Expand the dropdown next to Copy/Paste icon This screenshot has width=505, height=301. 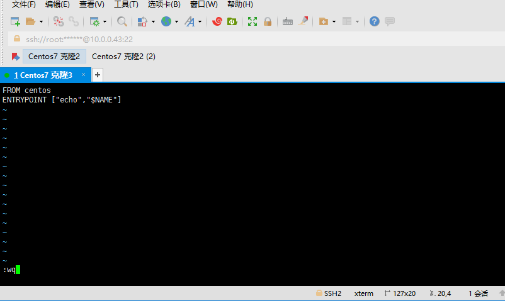[153, 21]
